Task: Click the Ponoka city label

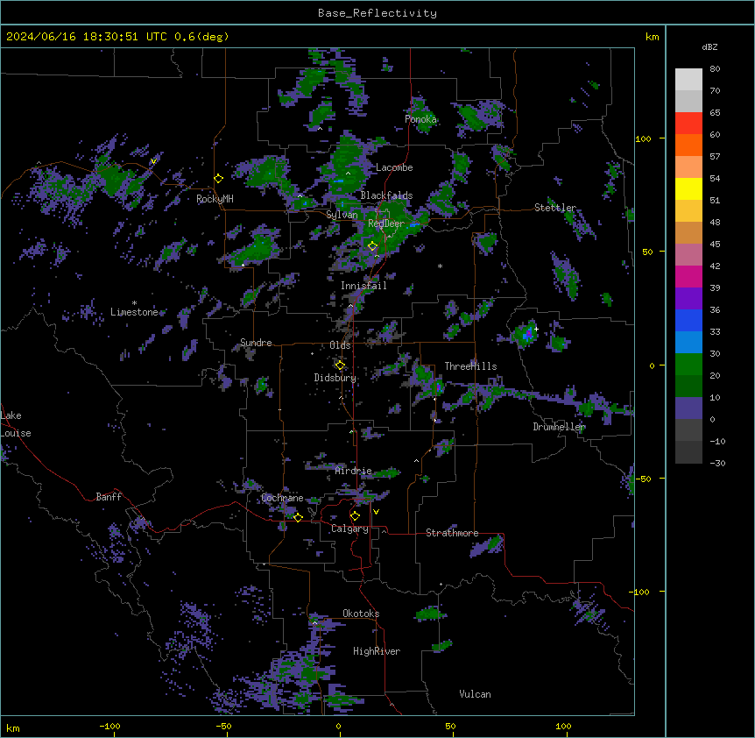Action: tap(420, 119)
